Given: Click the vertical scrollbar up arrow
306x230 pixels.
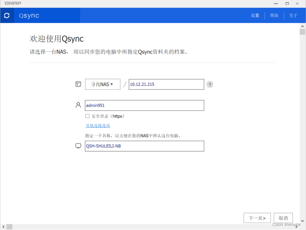Looking at the screenshot, I should (302, 26).
